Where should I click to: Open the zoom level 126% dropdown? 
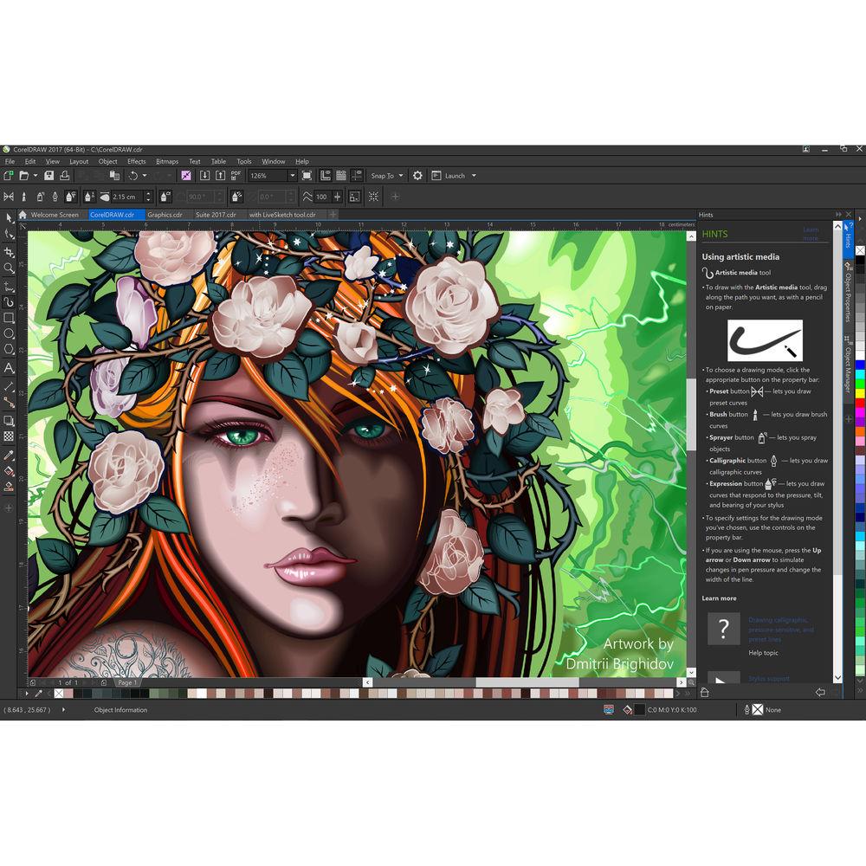pyautogui.click(x=292, y=176)
